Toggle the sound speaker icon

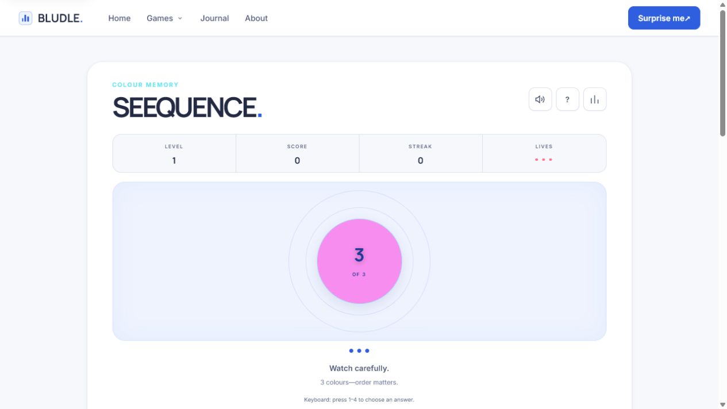pos(540,99)
